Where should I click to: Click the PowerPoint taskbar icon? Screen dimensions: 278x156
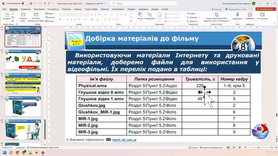pos(43,153)
